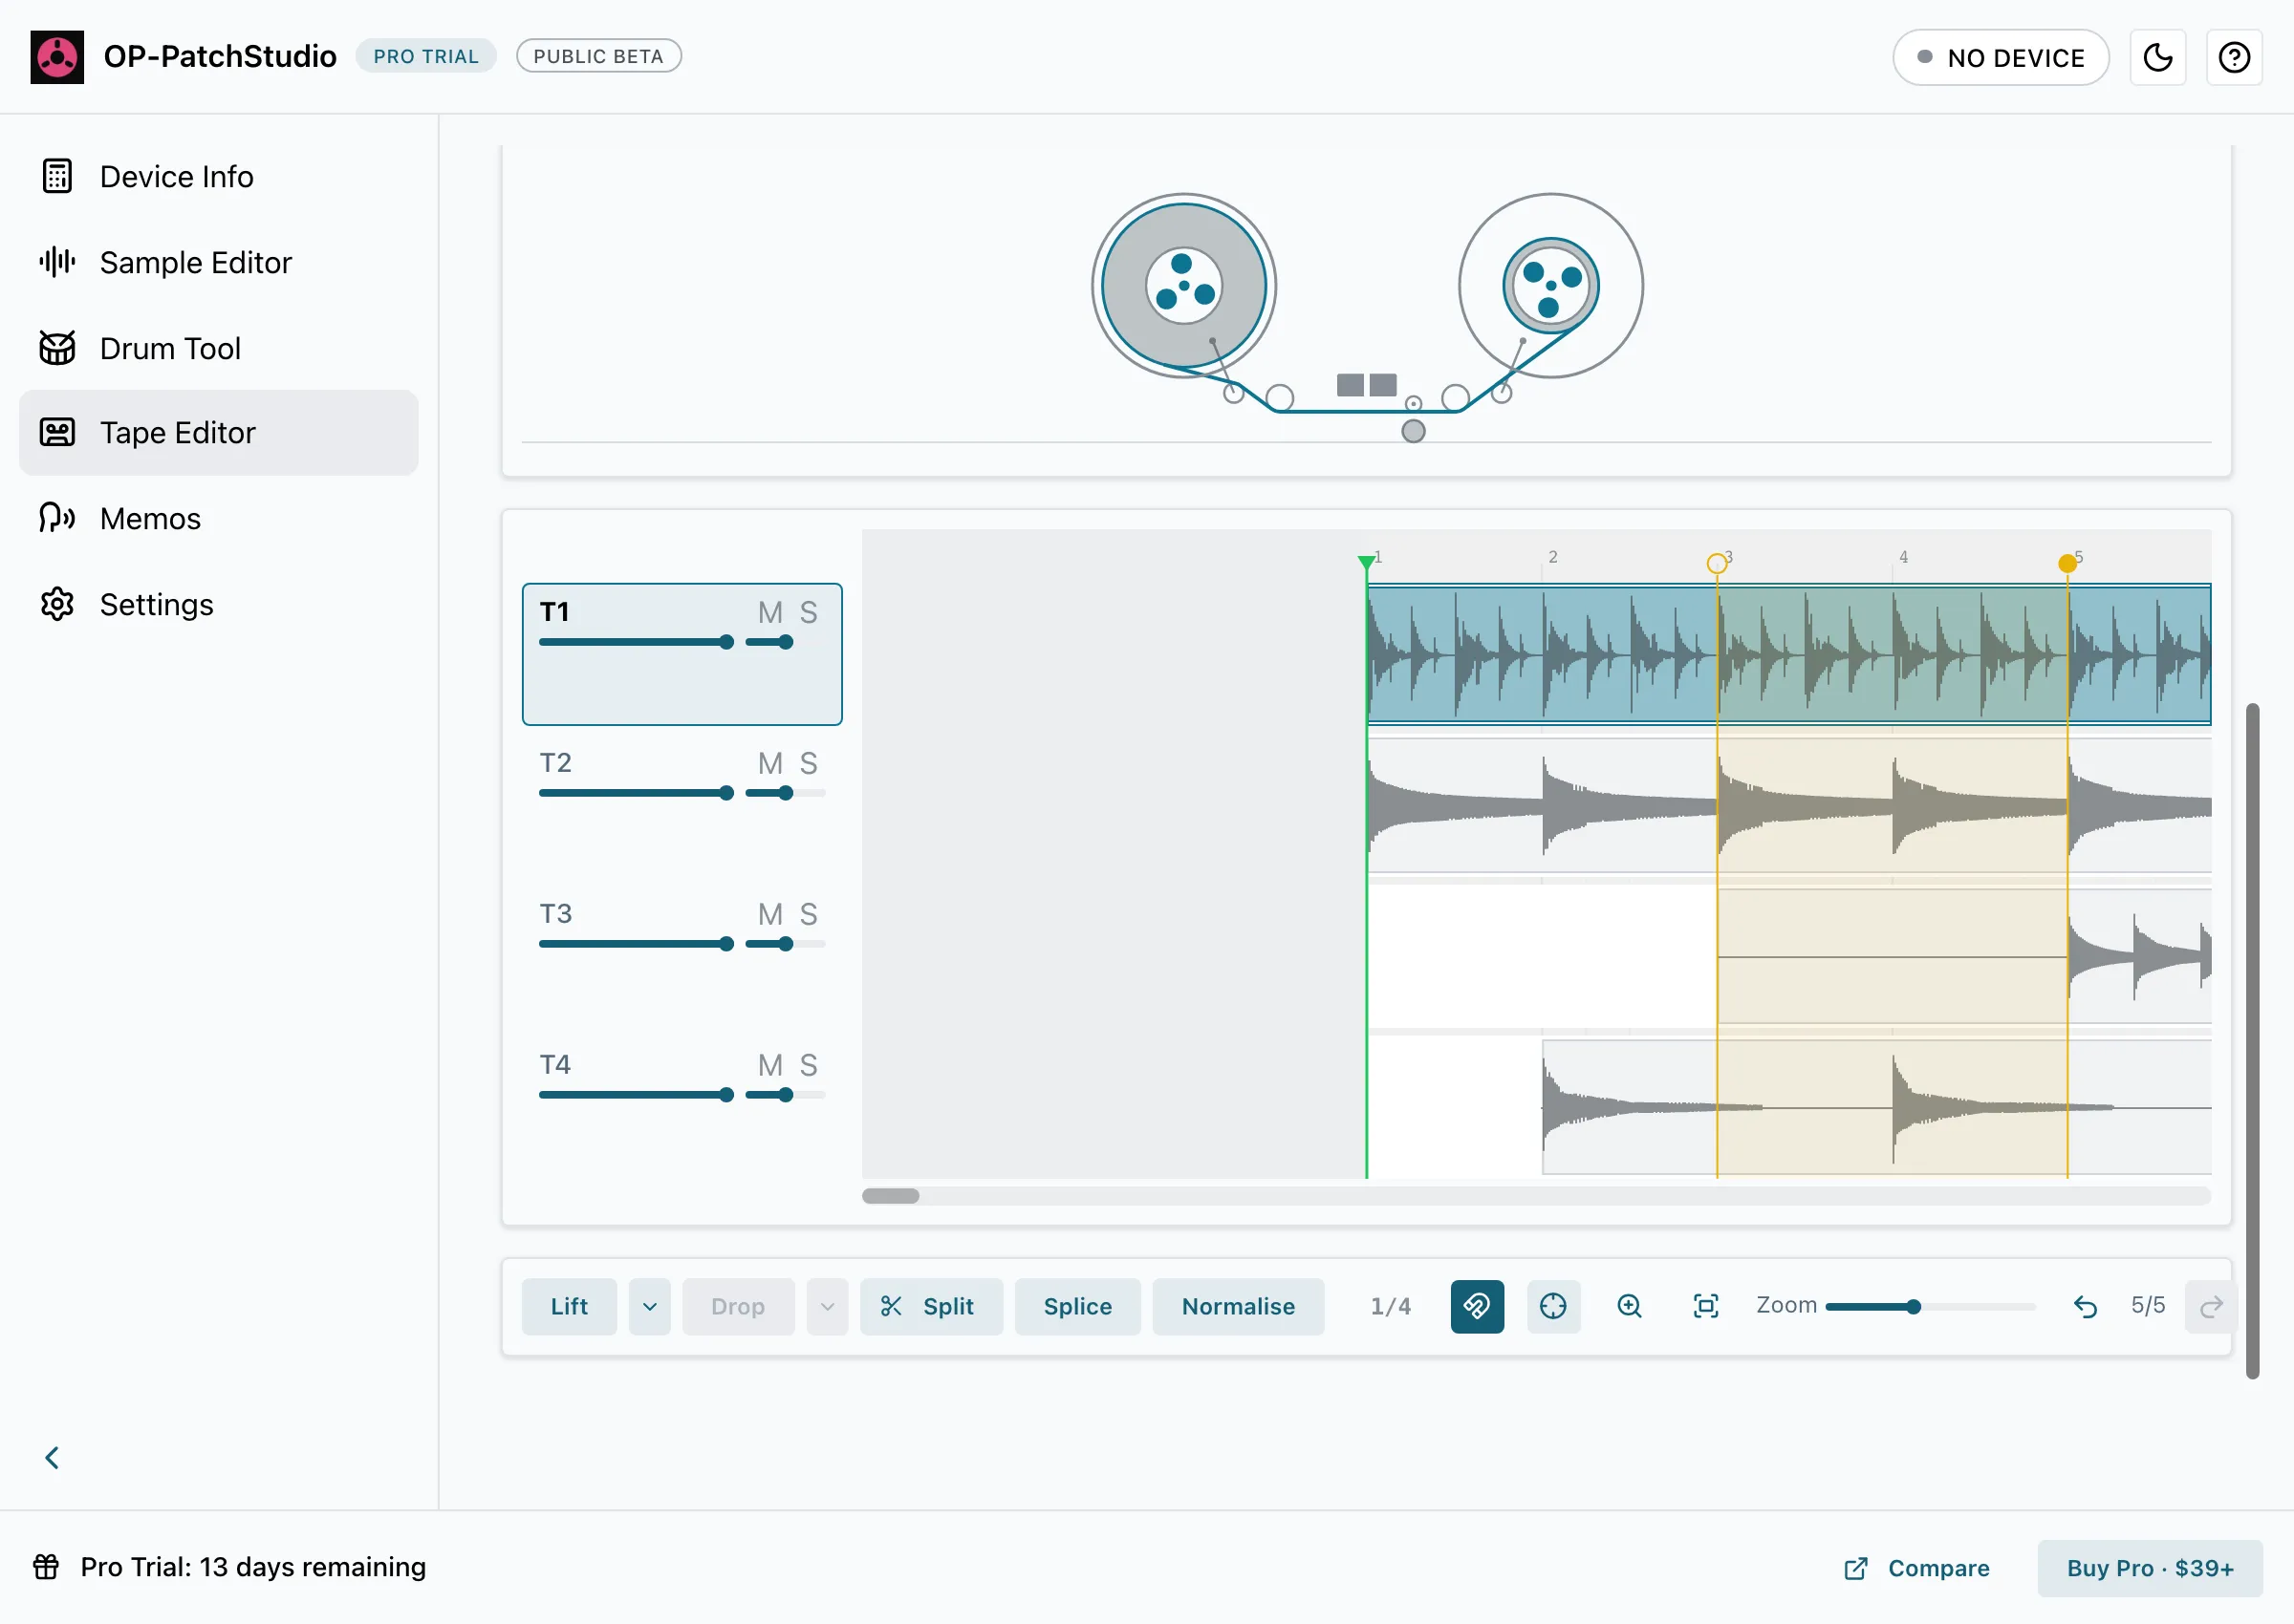Click the vertical page scrollbar

[x=2252, y=1041]
